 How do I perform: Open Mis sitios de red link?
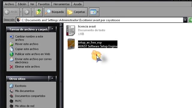(25, 106)
